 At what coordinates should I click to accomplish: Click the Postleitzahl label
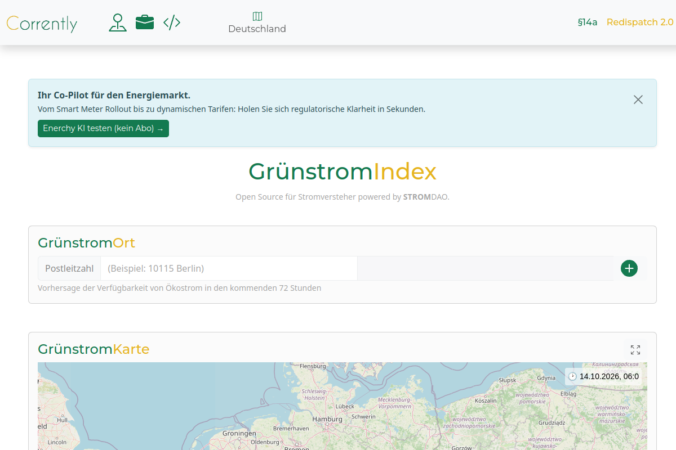[69, 268]
